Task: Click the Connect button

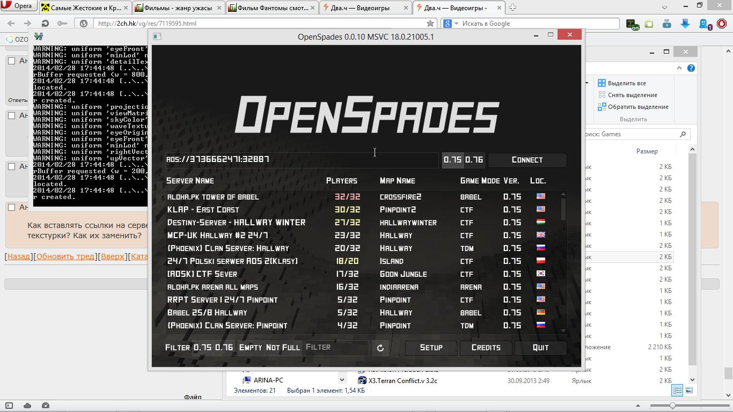Action: pos(527,160)
